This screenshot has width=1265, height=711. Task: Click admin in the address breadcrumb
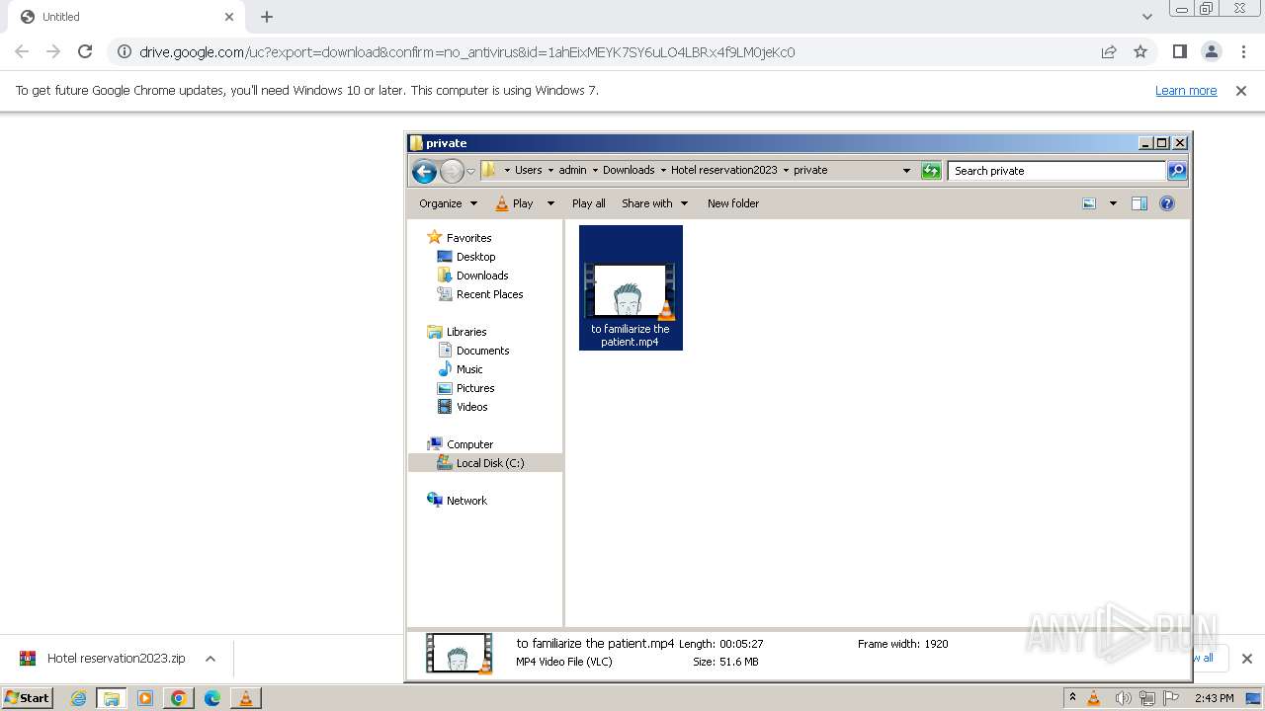click(x=572, y=170)
